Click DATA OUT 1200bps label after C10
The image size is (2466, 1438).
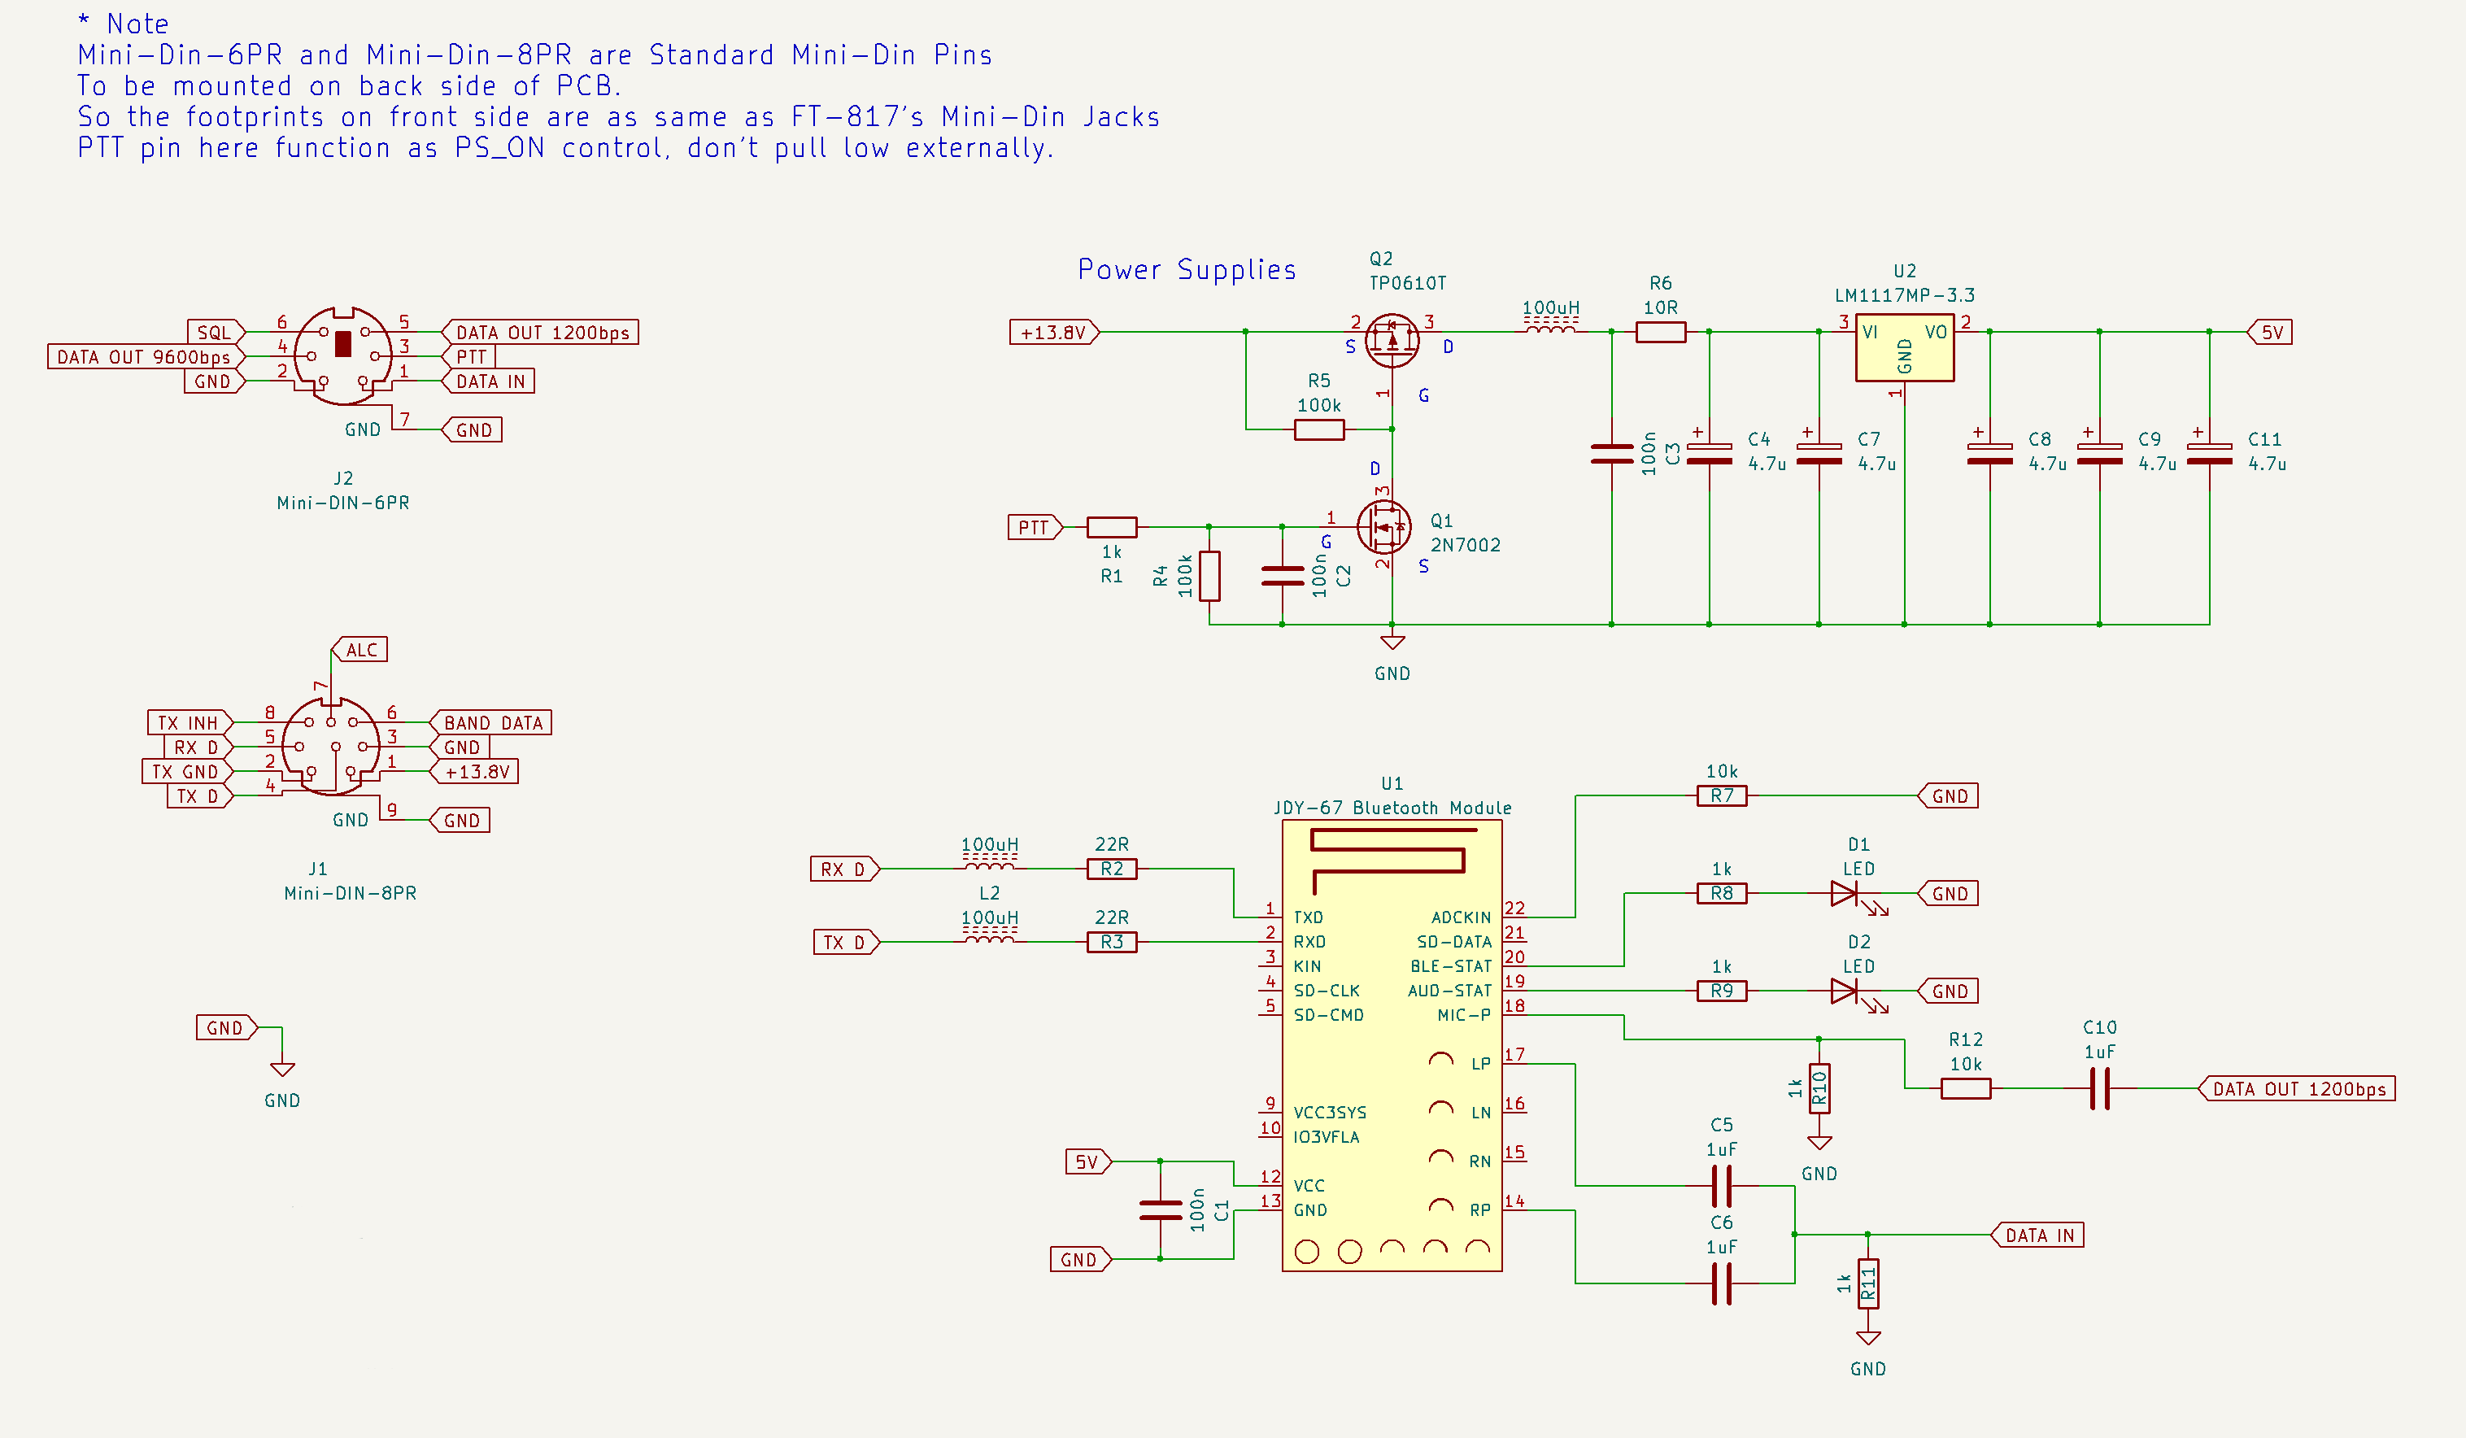coord(2297,1087)
